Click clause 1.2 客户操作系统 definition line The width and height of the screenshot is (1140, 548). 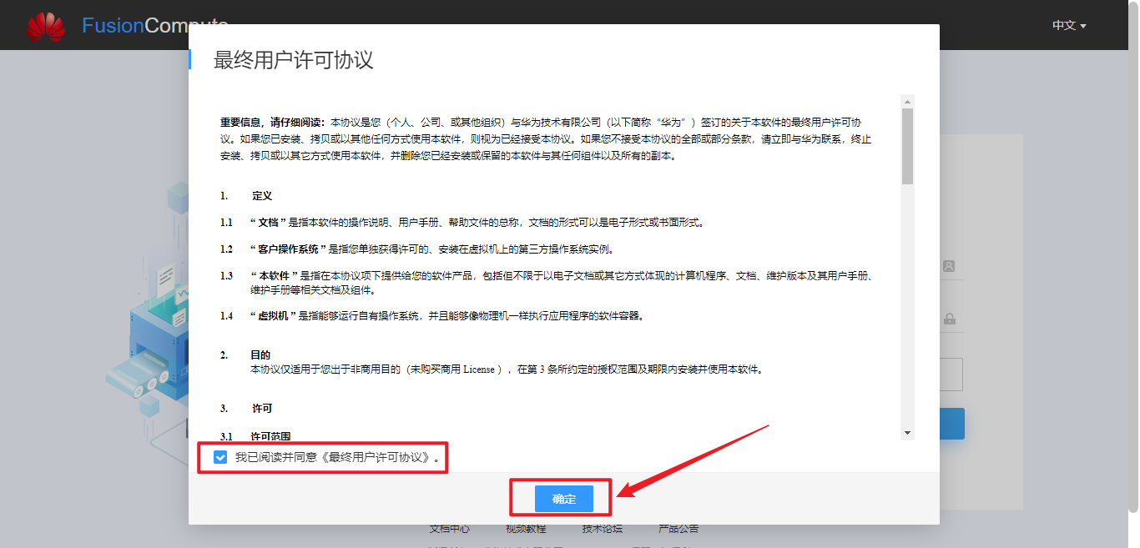(417, 249)
